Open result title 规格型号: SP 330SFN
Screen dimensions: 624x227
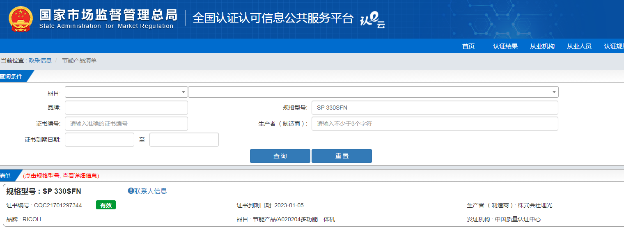click(44, 191)
